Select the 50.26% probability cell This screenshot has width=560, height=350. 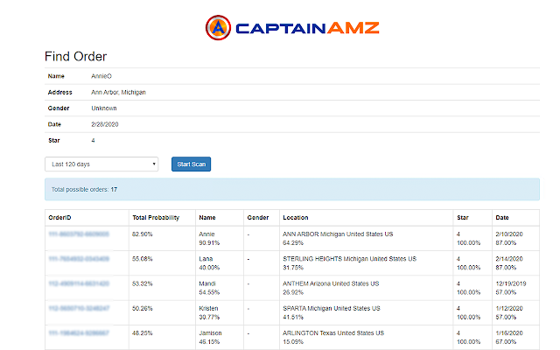pos(162,312)
